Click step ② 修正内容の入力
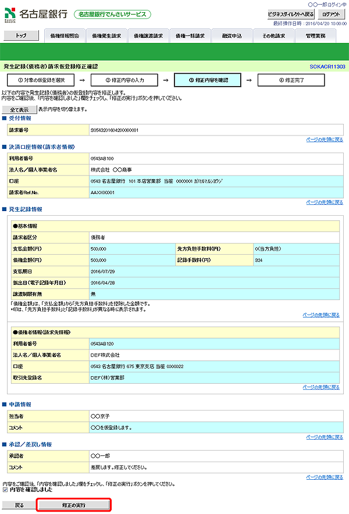 pos(124,80)
